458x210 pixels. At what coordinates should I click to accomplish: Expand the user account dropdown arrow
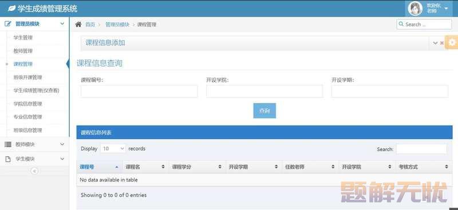tap(446, 9)
